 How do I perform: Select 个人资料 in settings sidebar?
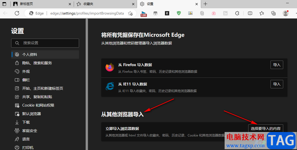pyautogui.click(x=45, y=54)
